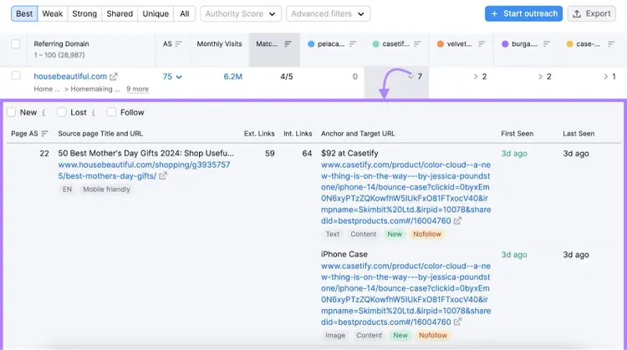Check the housebeautiful.com row checkbox
This screenshot has width=627, height=350.
tap(16, 75)
